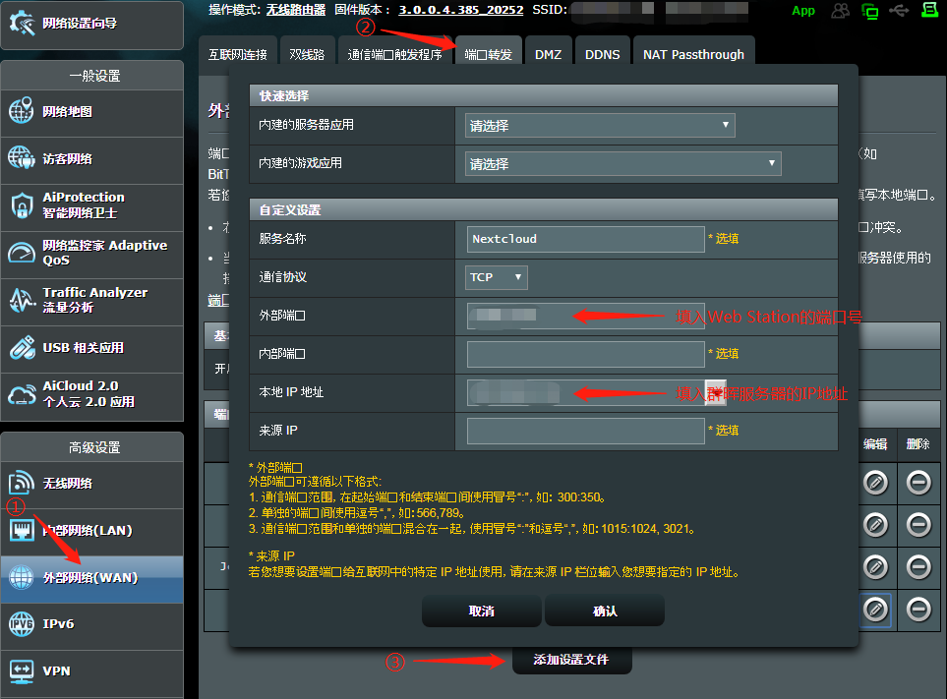
Task: Open the AiCloud 2.0 cloud icon
Action: pos(23,395)
